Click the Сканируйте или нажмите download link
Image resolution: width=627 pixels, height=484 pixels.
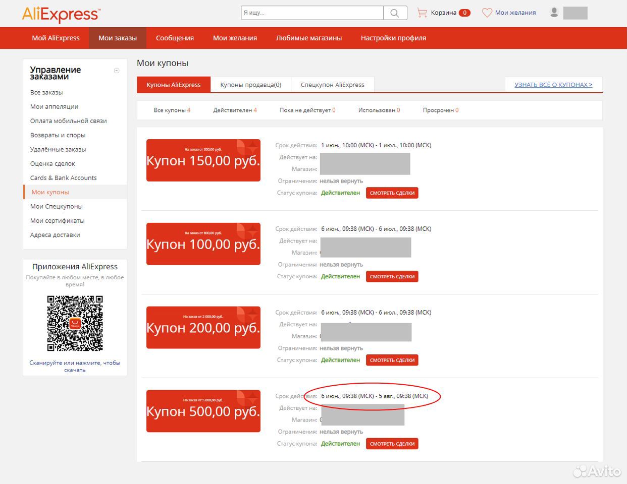point(75,366)
